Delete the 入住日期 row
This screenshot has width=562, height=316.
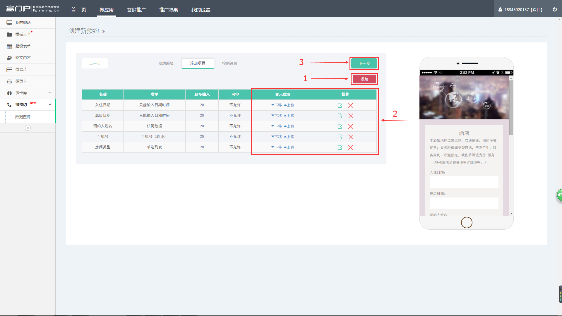(x=351, y=105)
